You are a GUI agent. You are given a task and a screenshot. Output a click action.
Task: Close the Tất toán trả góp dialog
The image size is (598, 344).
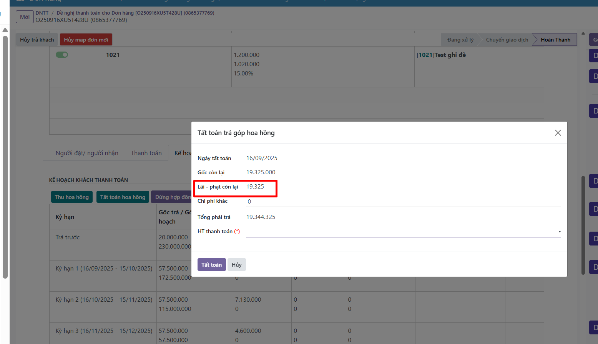(558, 133)
